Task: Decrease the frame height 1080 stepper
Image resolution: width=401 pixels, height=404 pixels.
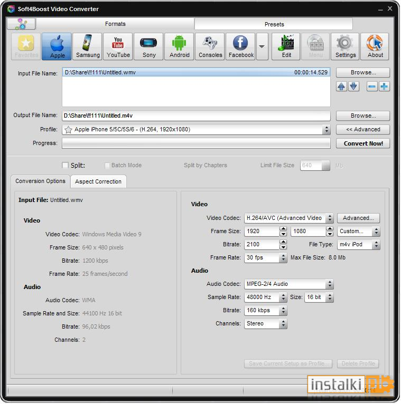Action: click(x=330, y=234)
